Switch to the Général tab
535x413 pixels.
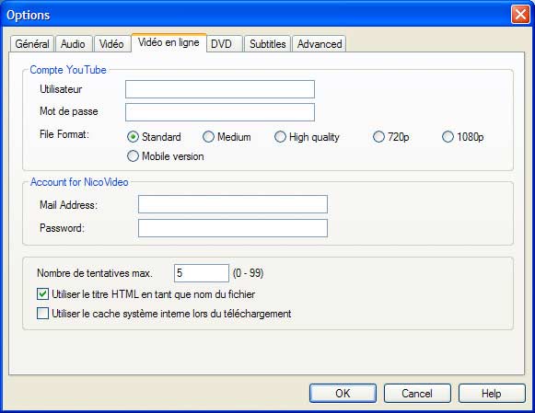click(x=32, y=44)
